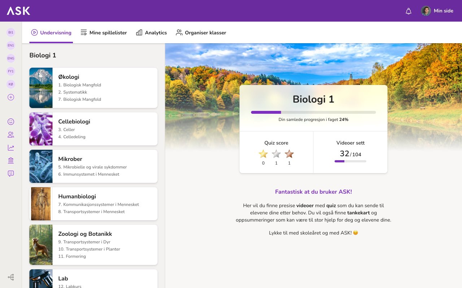
Task: Click the '32 / 104' videos count
Action: (x=350, y=154)
